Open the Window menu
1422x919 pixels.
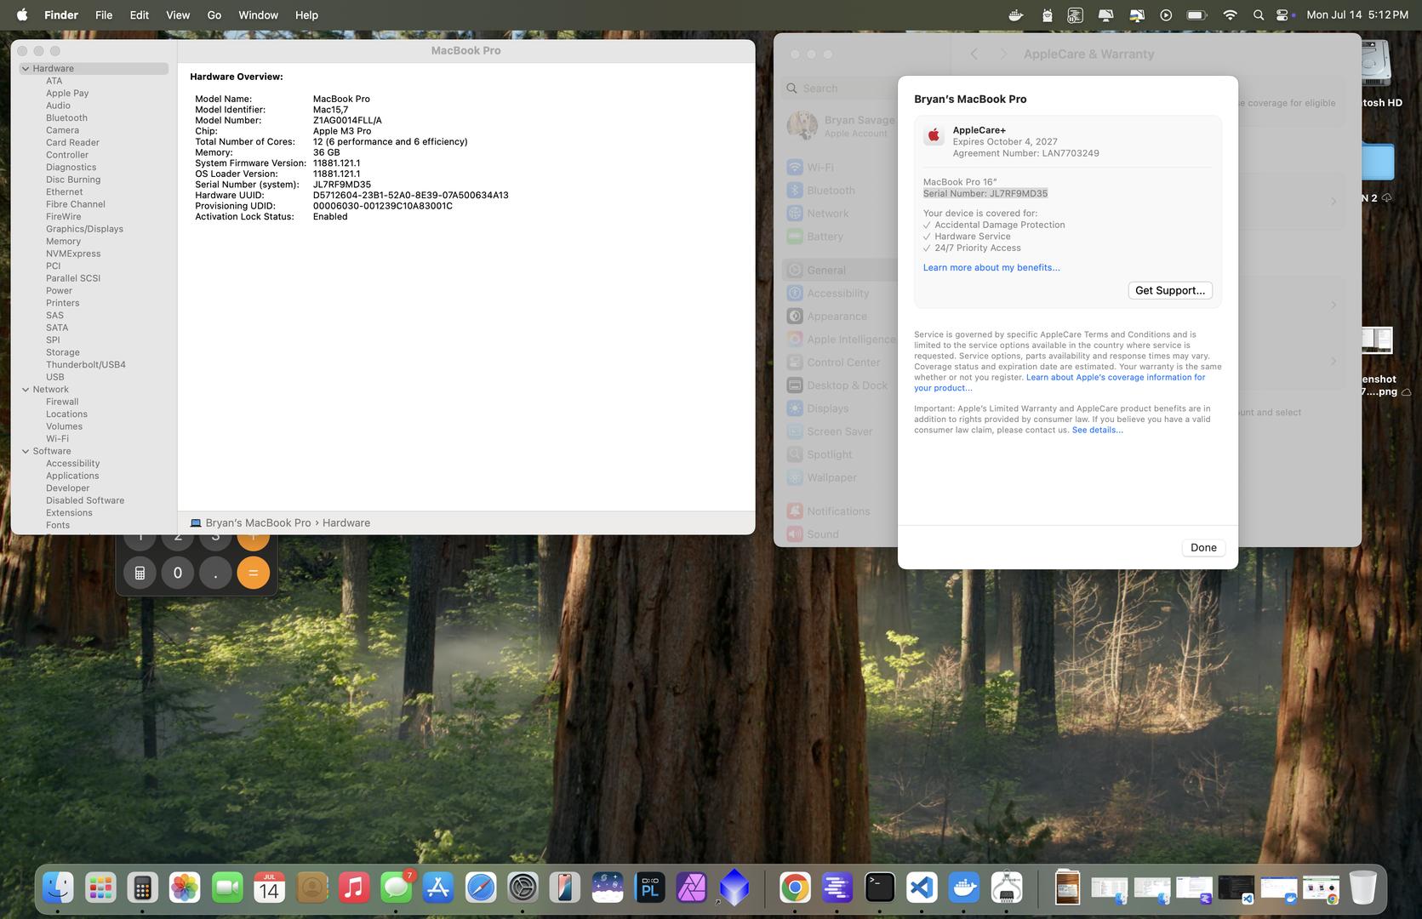258,14
